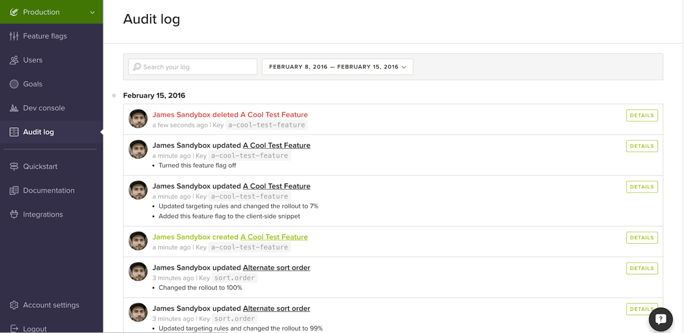Open the help chat bubble button
This screenshot has width=684, height=333.
661,319
